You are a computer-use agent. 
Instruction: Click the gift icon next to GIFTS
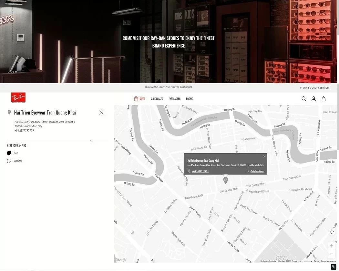coord(136,98)
